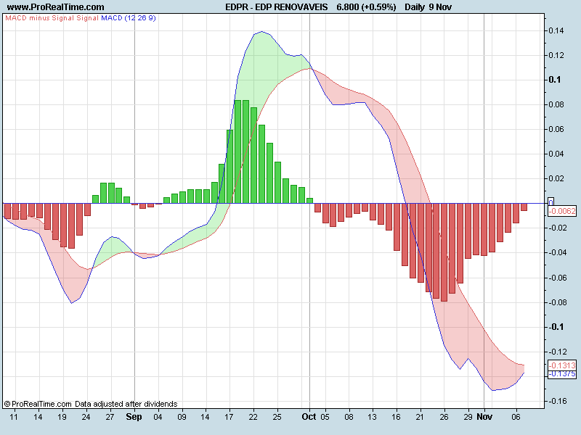Click the 08 date label on x-axis
This screenshot has width=581, height=435.
(x=349, y=418)
